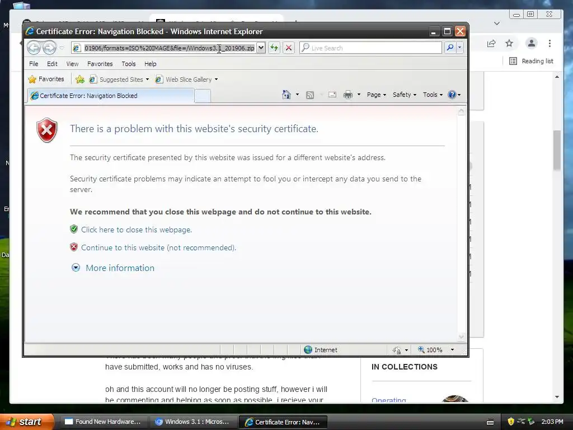573x430 pixels.
Task: Go forward with the IE Forward arrow
Action: 49,48
